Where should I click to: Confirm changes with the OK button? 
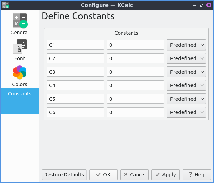click(103, 175)
